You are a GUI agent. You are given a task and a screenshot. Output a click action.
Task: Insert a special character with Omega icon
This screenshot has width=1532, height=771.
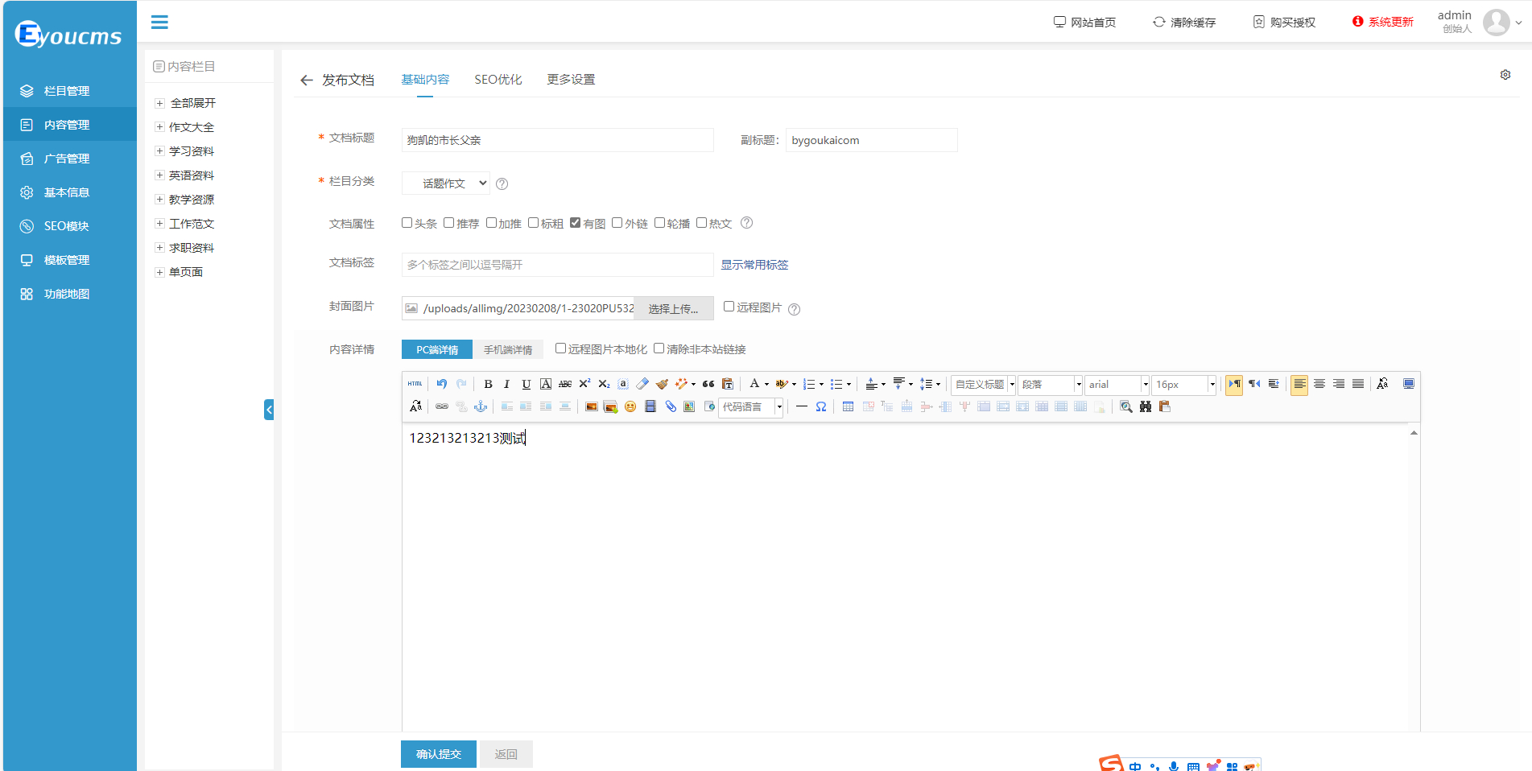pyautogui.click(x=821, y=406)
